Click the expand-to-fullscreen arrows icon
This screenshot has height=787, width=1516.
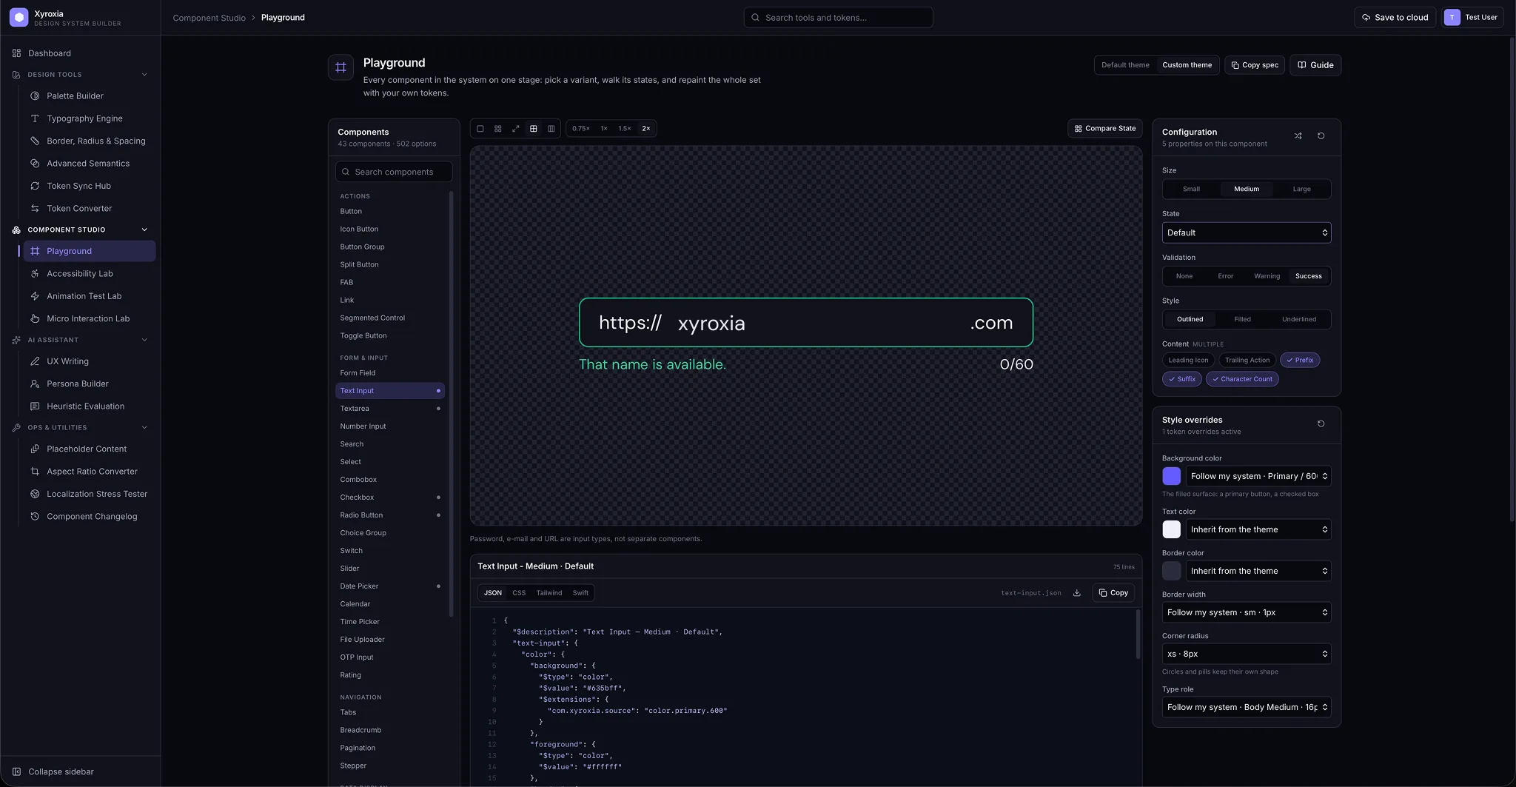point(515,129)
